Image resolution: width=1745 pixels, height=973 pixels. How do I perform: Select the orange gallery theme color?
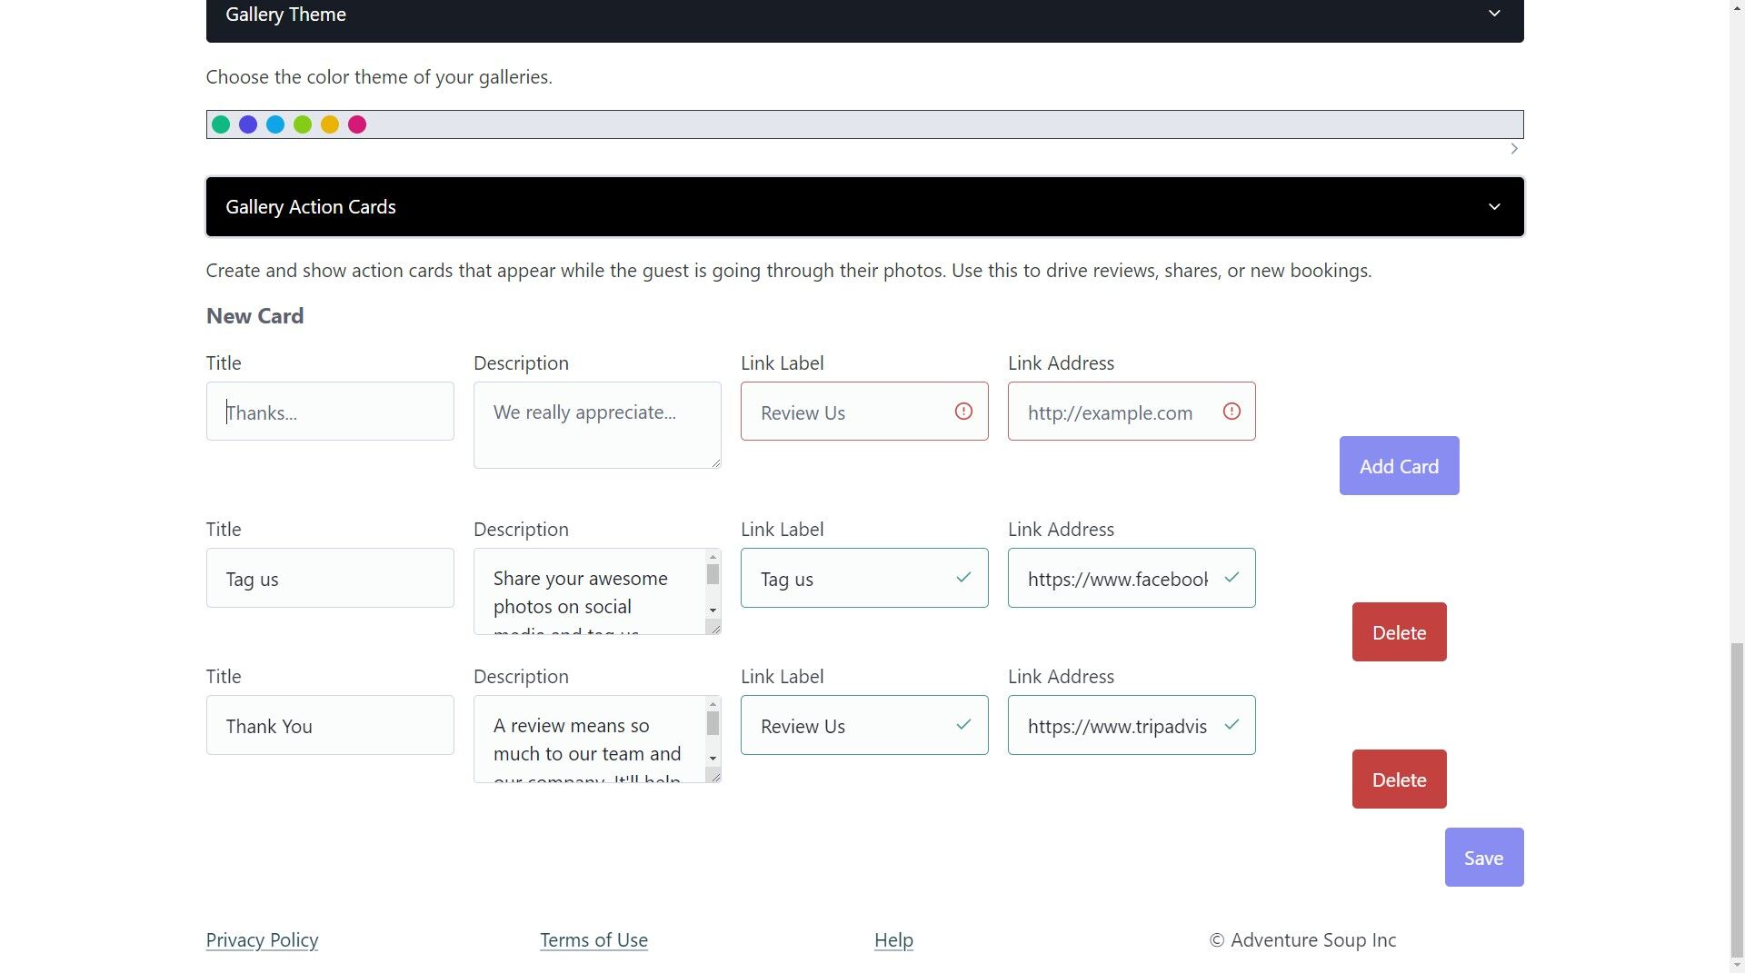pos(330,124)
